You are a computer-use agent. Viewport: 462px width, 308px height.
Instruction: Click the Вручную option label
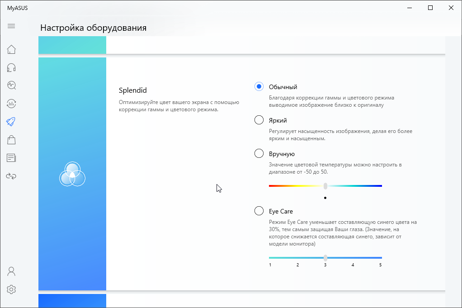(282, 154)
